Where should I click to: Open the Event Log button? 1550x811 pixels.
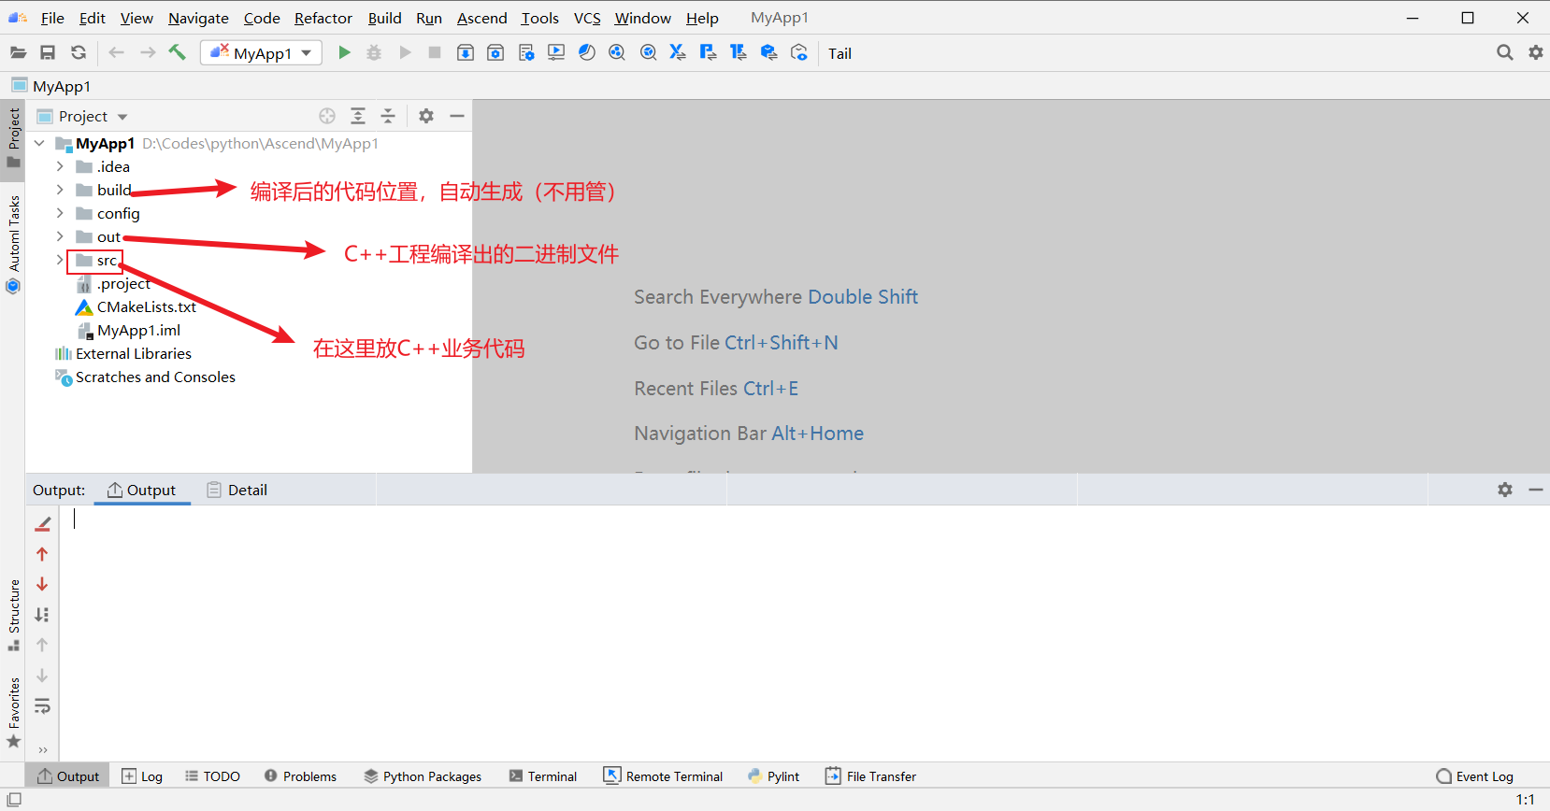tap(1474, 776)
